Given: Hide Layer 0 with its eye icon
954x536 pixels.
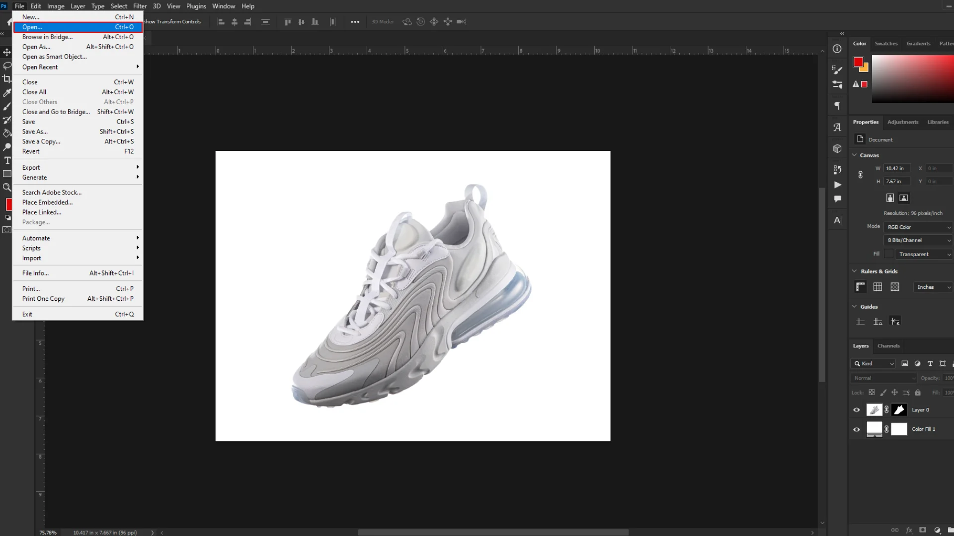Looking at the screenshot, I should pos(857,410).
